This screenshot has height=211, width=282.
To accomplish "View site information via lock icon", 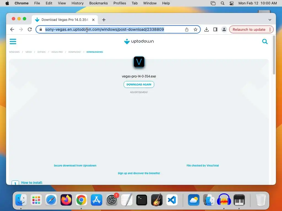I will 41,29.
